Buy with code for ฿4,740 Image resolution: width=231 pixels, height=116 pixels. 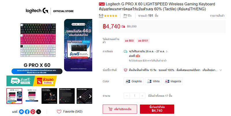point(157,109)
